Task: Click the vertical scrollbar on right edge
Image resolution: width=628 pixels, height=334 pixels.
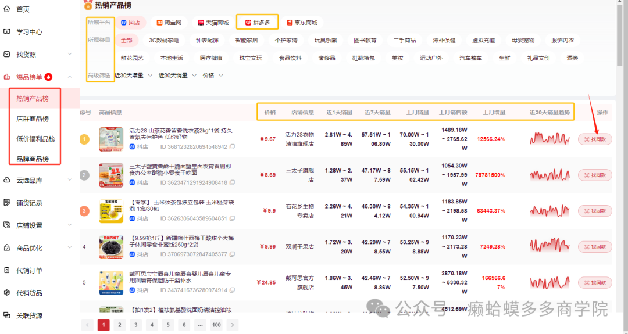Action: coord(620,34)
